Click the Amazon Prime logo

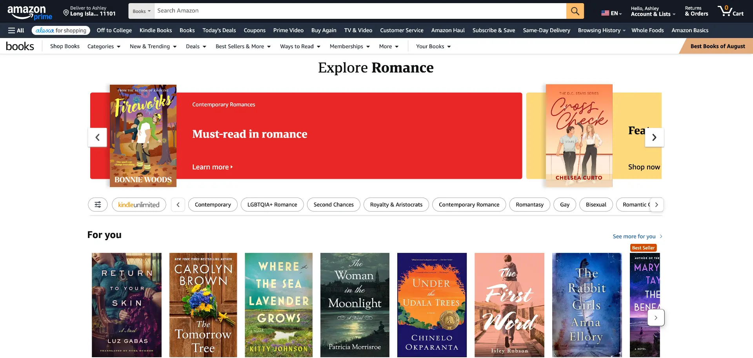(x=29, y=12)
